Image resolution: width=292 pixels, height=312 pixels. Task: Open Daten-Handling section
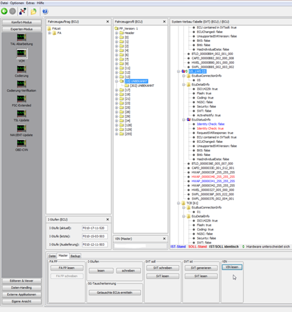coord(21,288)
